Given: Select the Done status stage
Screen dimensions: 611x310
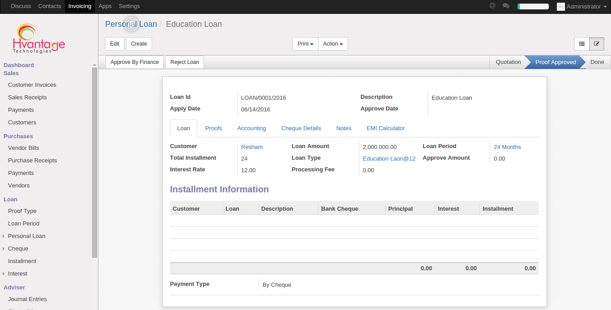Looking at the screenshot, I should [597, 62].
